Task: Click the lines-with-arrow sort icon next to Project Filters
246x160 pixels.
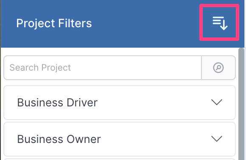Action: tap(220, 23)
